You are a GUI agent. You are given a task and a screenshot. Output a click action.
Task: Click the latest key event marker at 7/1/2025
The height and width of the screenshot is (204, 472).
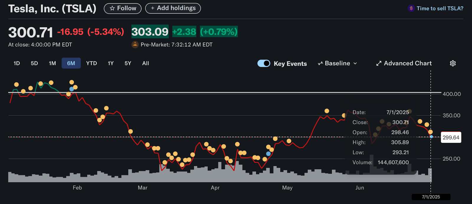pyautogui.click(x=430, y=132)
